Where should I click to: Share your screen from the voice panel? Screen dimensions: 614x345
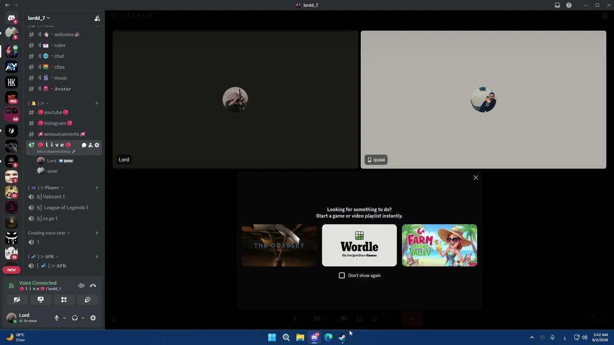tap(40, 299)
